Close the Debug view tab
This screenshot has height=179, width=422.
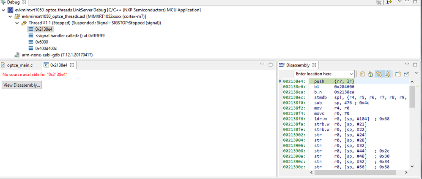pyautogui.click(x=24, y=2)
